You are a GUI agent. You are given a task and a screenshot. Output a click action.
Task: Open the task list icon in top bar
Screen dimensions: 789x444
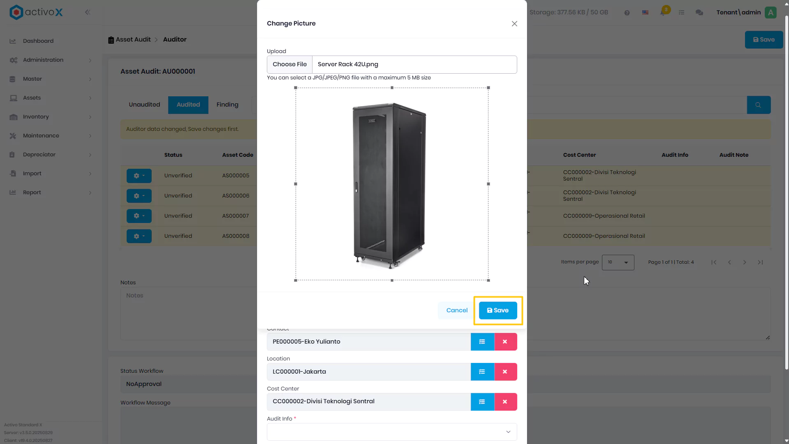pyautogui.click(x=681, y=13)
